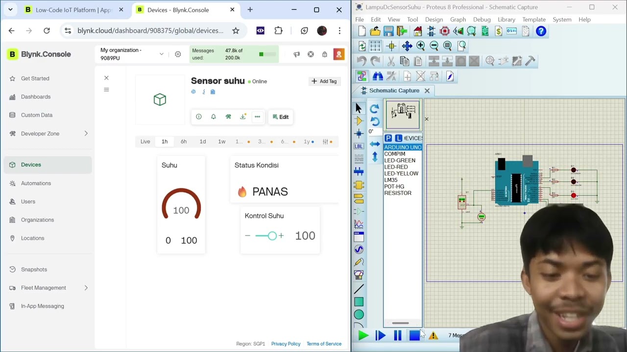Select Graph mode in Proteus sidebar
The width and height of the screenshot is (627, 352).
click(359, 224)
